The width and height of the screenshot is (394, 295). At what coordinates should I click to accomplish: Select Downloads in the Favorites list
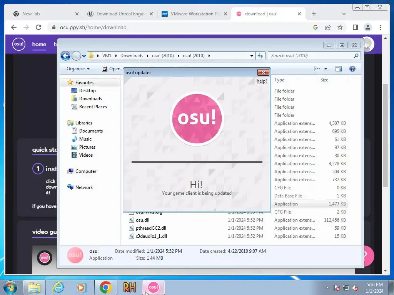[x=90, y=99]
